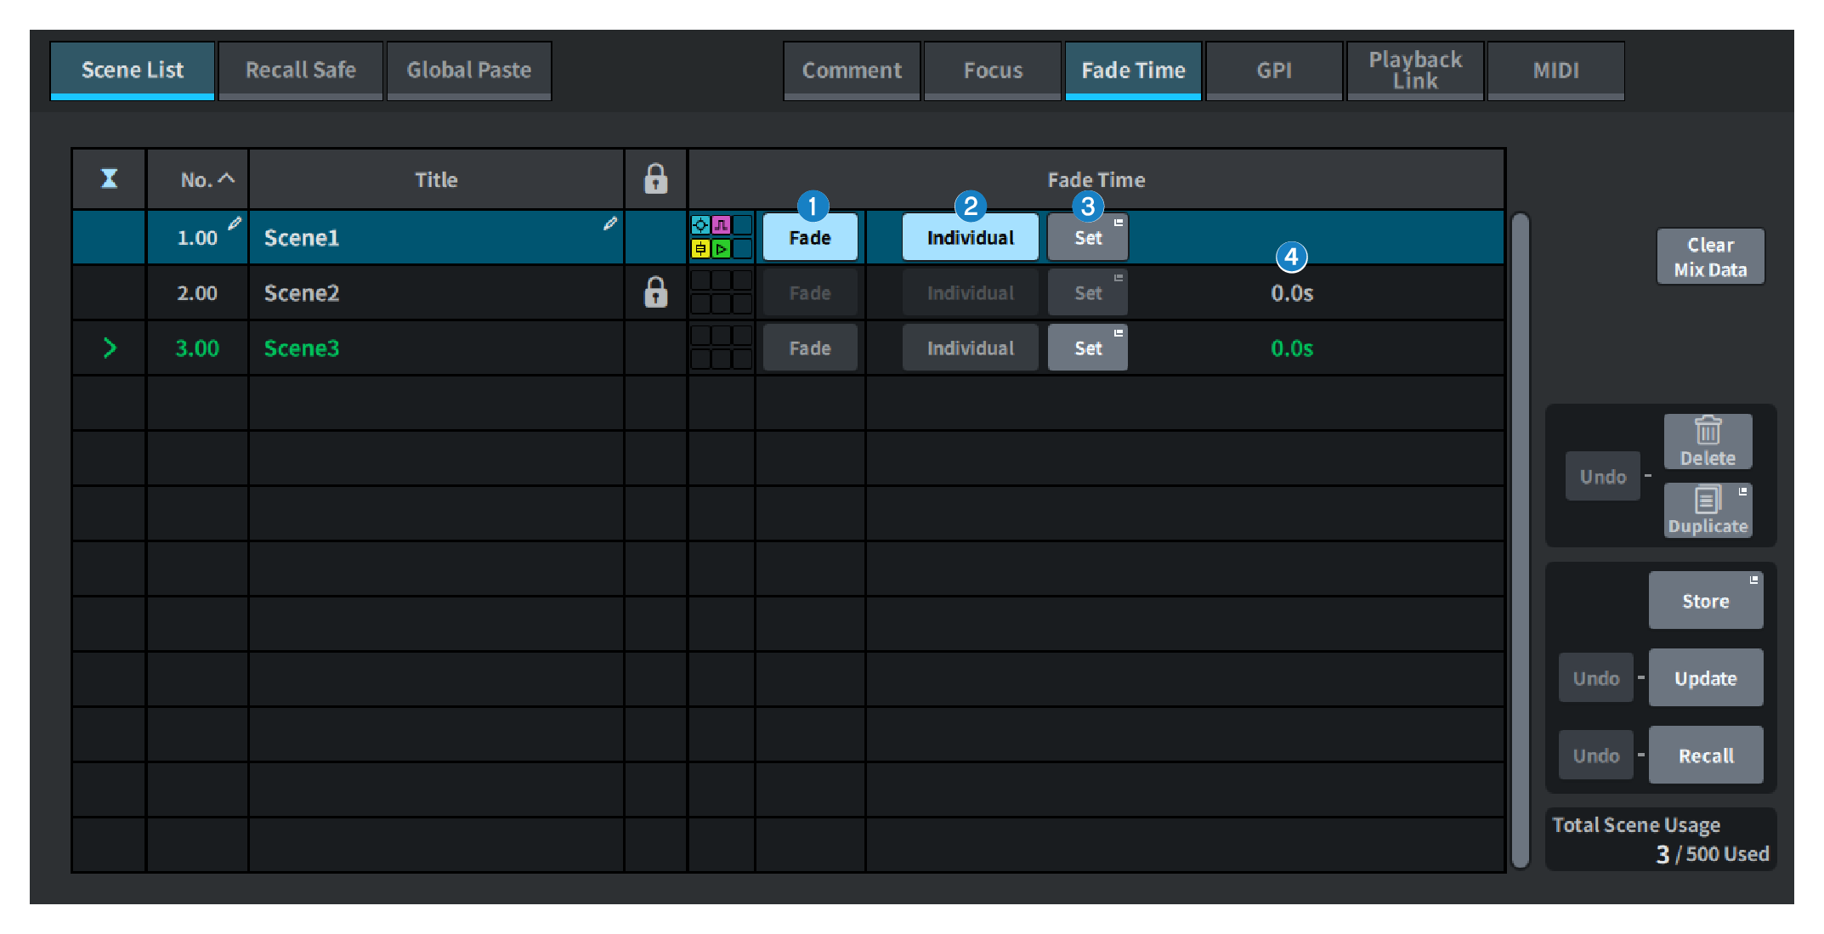Toggle the Fade button for Scene1
This screenshot has height=934, width=1824.
coord(809,237)
